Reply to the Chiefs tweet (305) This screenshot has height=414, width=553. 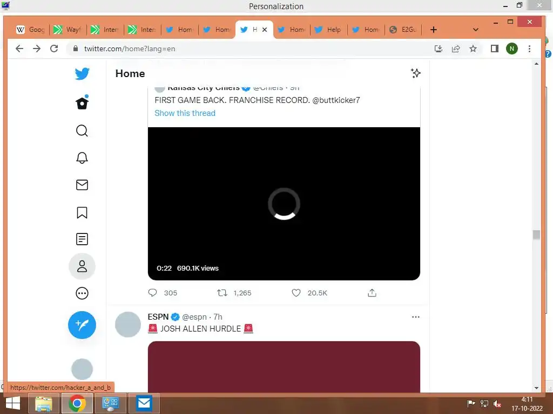pos(153,293)
